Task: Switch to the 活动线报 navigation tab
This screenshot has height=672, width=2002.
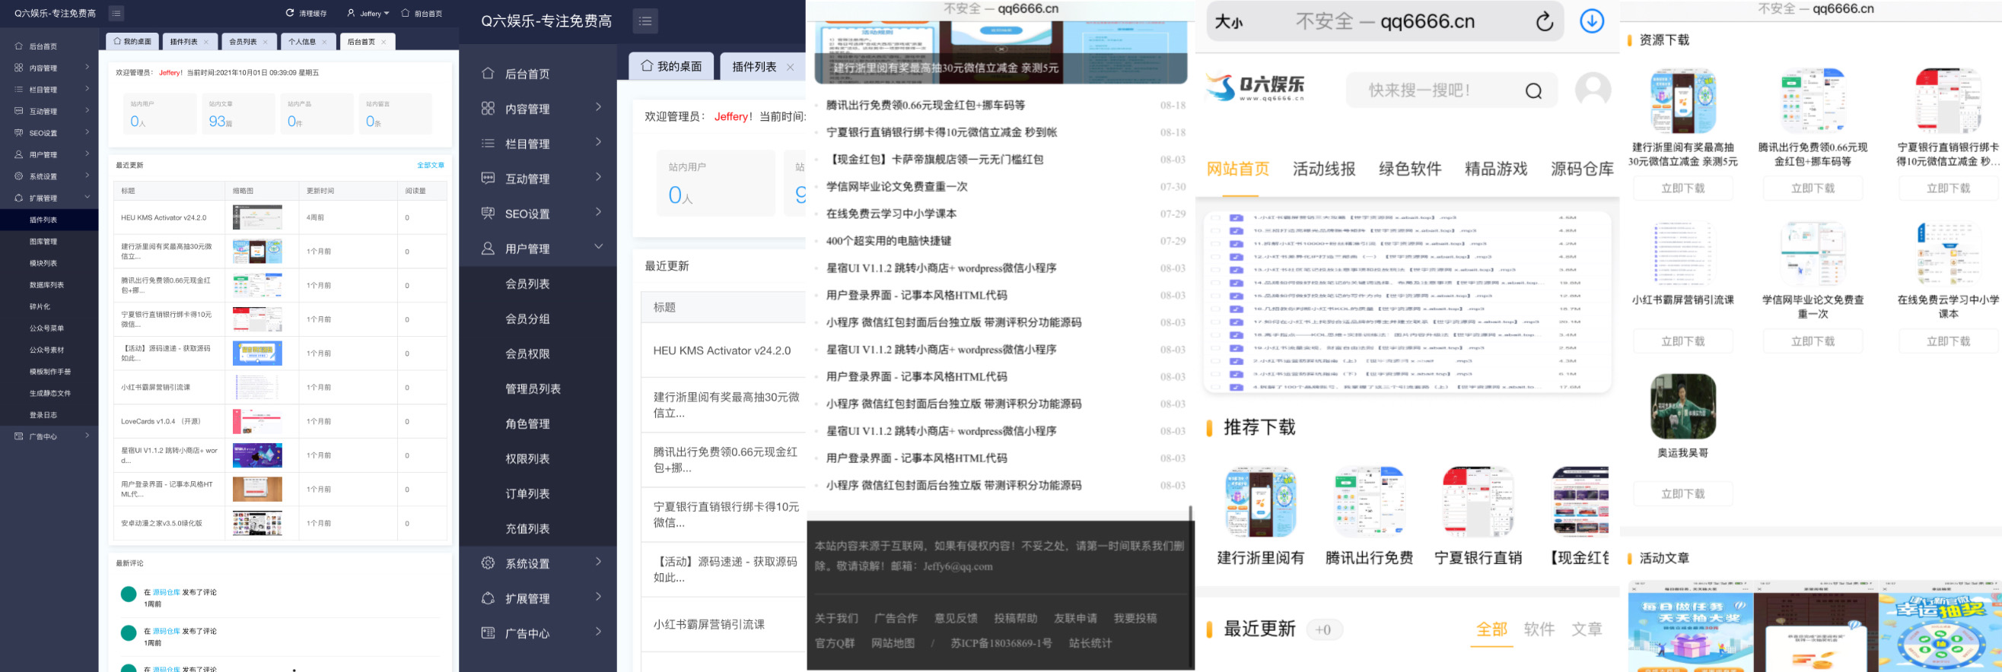Action: pos(1323,170)
